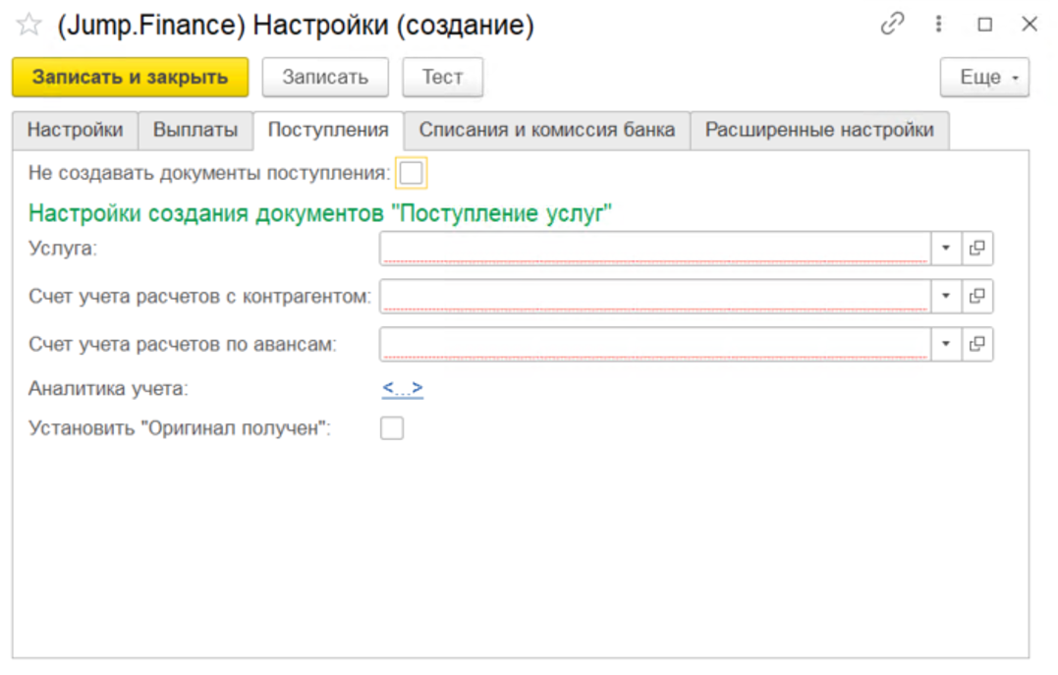Close the settings window
Screen dimensions: 1058x675
point(1030,25)
